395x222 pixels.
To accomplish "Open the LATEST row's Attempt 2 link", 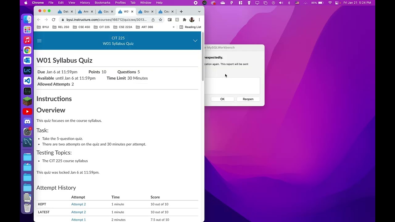I will click(78, 212).
